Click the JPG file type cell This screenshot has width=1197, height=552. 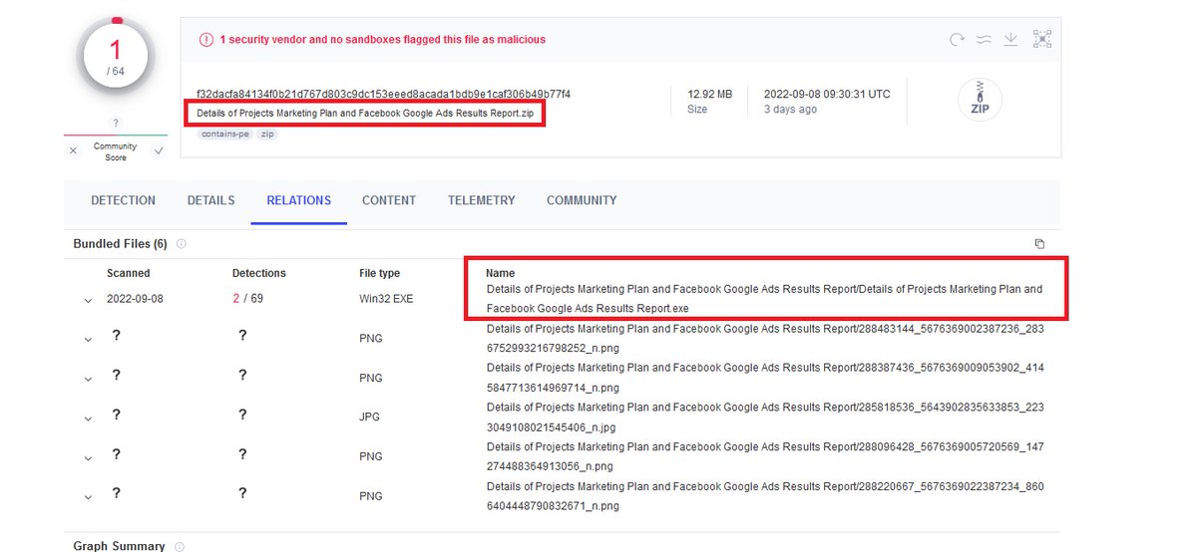click(369, 417)
